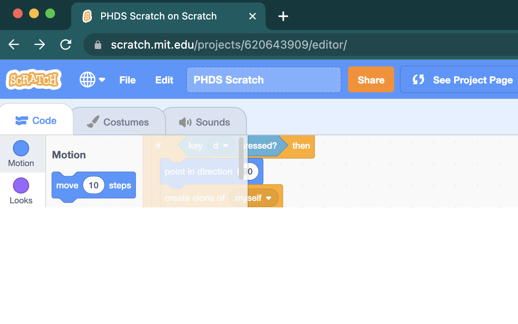The image size is (518, 324).
Task: Click the point in direction 90 value
Action: [x=248, y=171]
